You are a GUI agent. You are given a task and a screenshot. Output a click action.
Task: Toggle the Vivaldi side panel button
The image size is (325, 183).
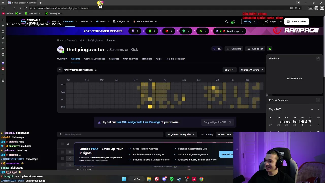coord(3,8)
